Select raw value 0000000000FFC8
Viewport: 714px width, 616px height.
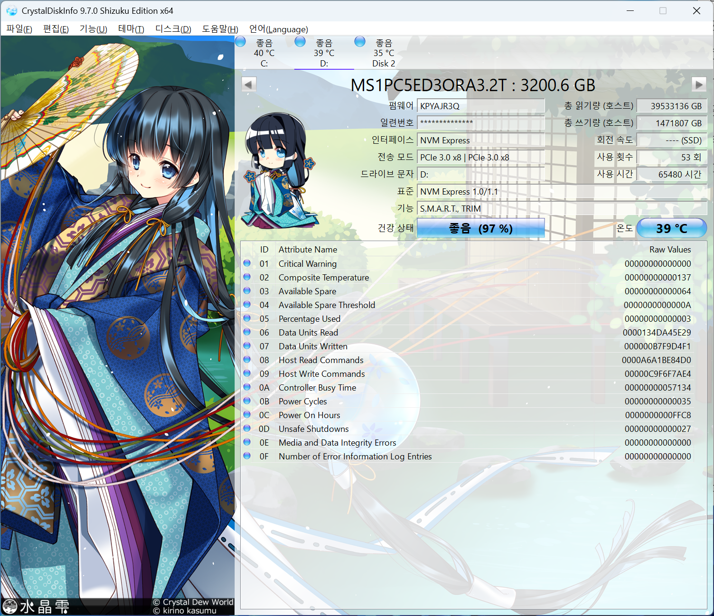click(658, 415)
